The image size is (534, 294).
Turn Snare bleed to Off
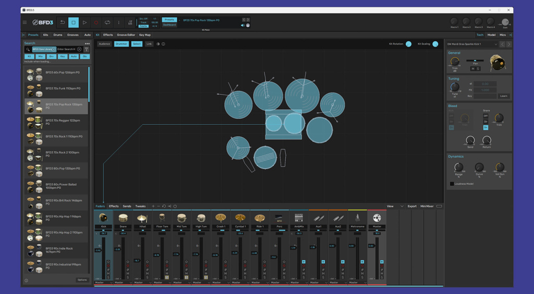[x=486, y=116]
